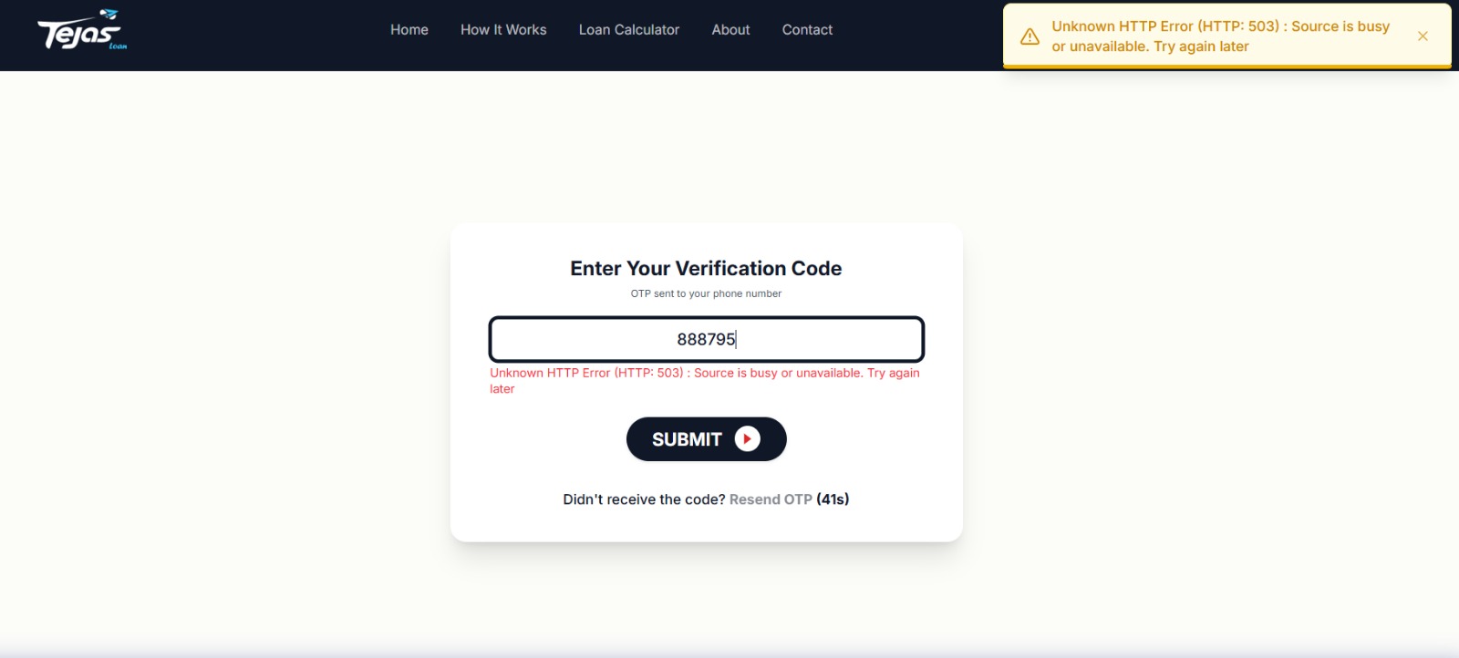This screenshot has width=1459, height=658.
Task: Open the Loan Calculator page
Action: click(629, 30)
